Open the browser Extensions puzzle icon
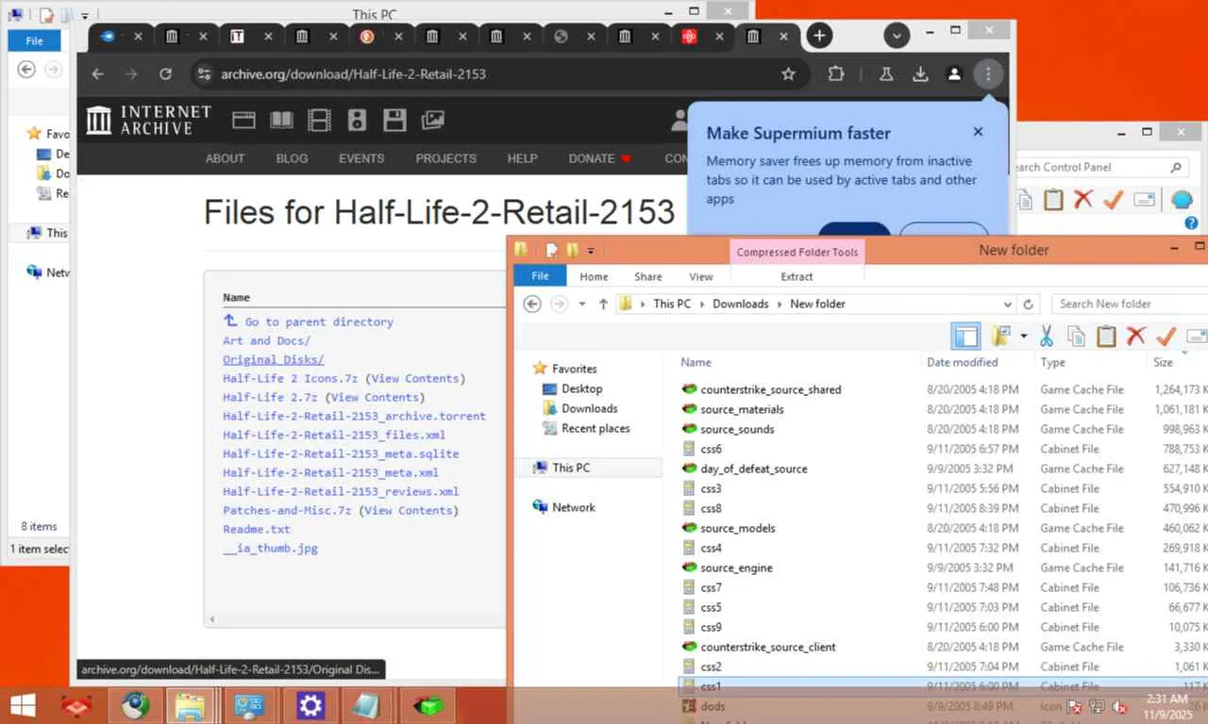Screen dimensions: 1208x724 pyautogui.click(x=836, y=74)
